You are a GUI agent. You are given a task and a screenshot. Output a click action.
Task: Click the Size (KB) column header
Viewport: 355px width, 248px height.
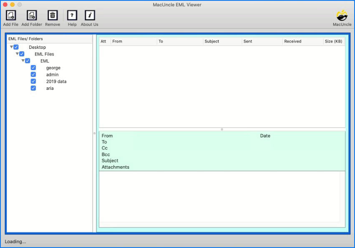[x=333, y=41]
